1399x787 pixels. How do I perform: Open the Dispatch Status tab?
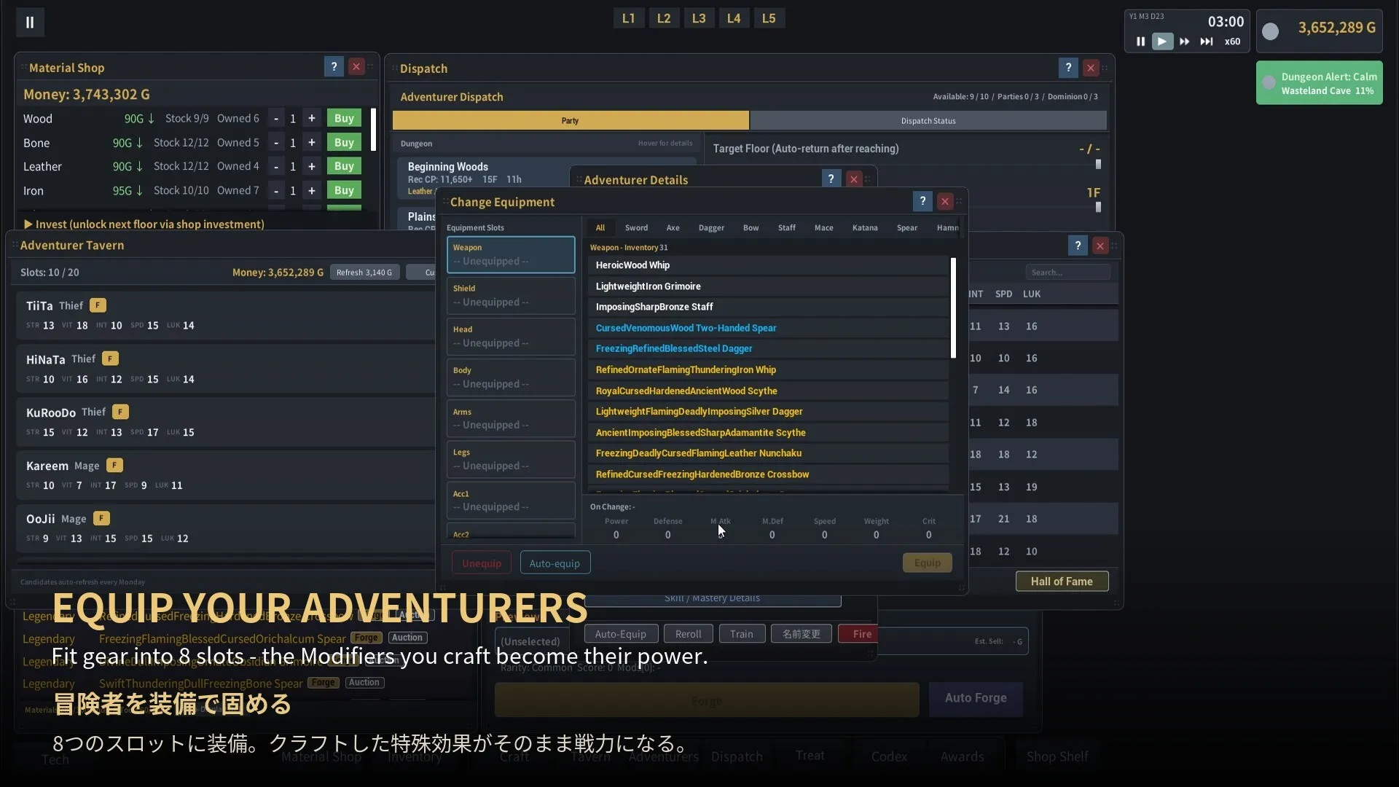pyautogui.click(x=928, y=120)
